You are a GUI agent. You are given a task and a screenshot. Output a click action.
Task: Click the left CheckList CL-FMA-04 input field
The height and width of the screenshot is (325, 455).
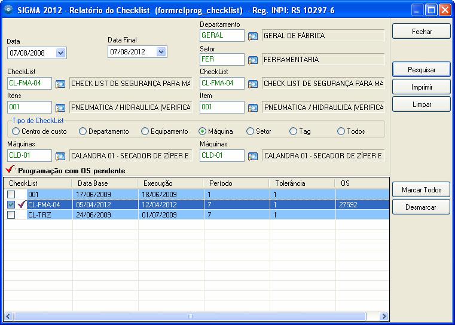pos(29,83)
